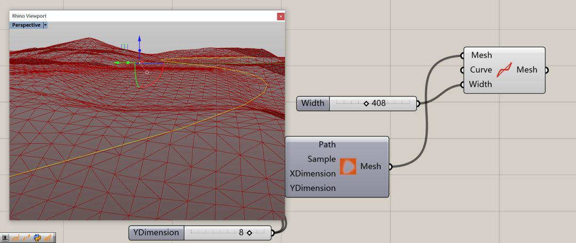Click the Width slider name label
Image resolution: width=576 pixels, height=243 pixels.
pyautogui.click(x=313, y=103)
